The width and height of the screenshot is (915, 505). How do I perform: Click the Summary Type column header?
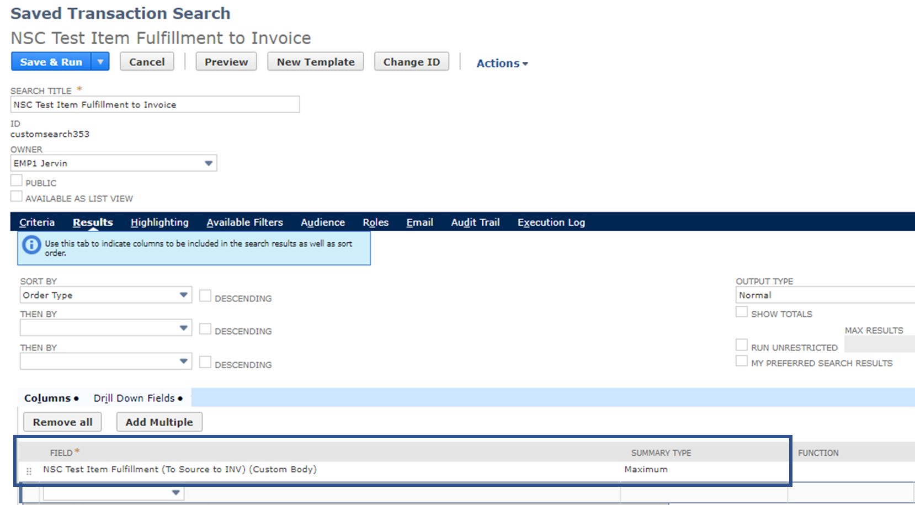[x=661, y=453]
